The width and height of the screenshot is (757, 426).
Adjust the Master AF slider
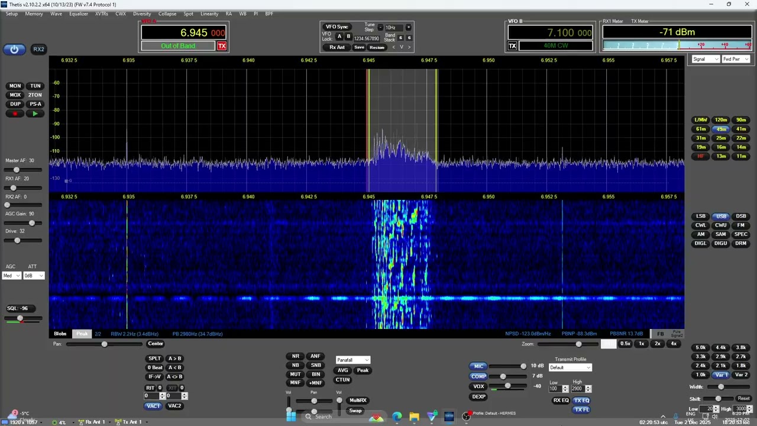22,170
